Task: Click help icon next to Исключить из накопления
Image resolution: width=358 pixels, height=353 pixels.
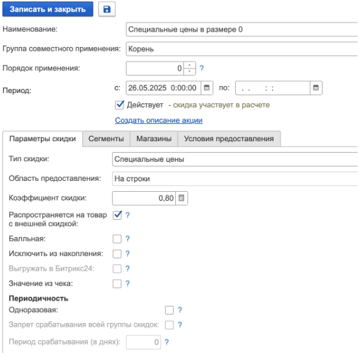Action: (x=128, y=253)
